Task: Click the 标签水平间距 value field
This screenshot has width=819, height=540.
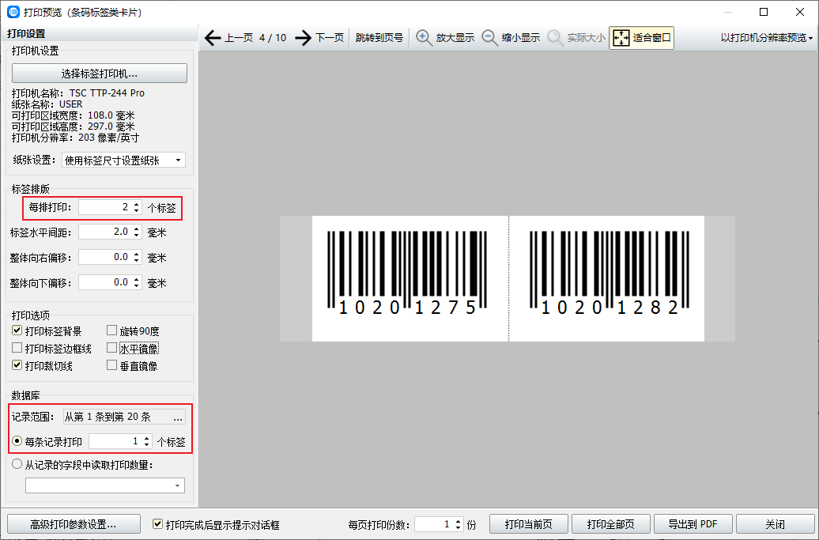Action: (105, 232)
